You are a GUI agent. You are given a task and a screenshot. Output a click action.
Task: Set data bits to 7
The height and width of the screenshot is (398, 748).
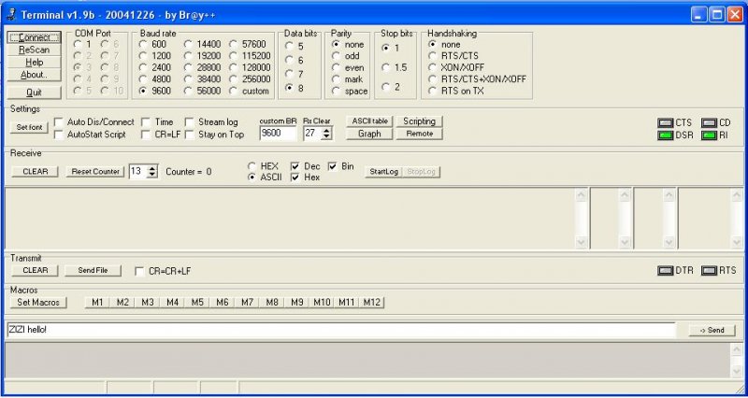(x=289, y=74)
